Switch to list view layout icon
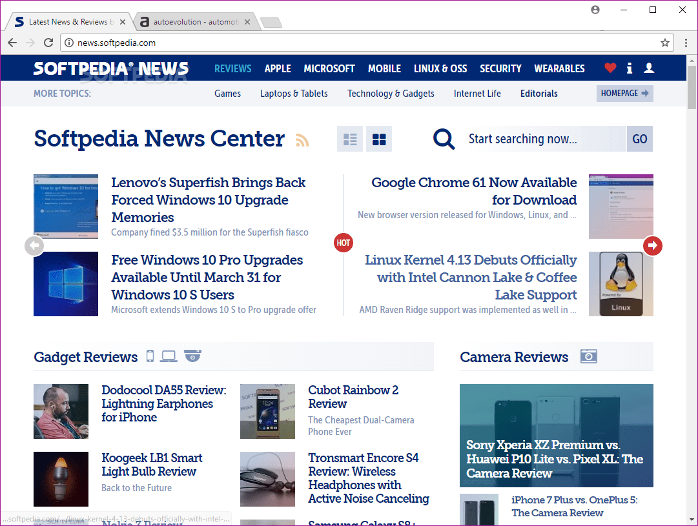The width and height of the screenshot is (698, 526). pos(350,139)
